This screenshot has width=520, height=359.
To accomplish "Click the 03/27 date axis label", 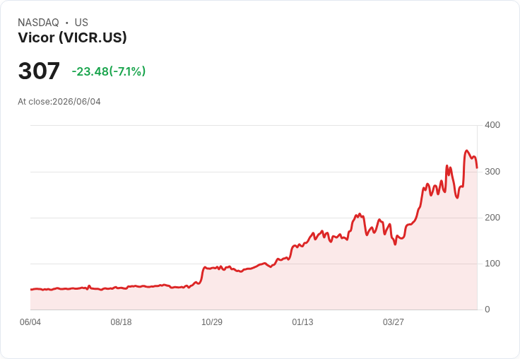I will [x=394, y=322].
